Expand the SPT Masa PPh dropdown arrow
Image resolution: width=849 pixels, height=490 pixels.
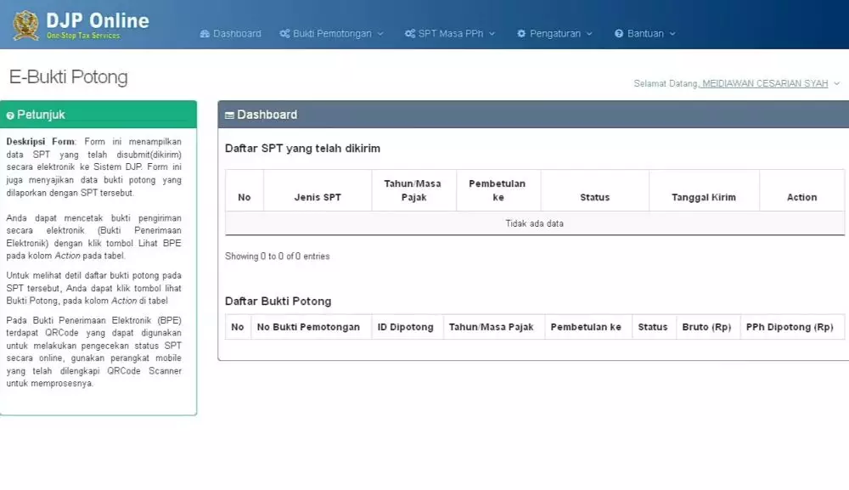(x=492, y=34)
